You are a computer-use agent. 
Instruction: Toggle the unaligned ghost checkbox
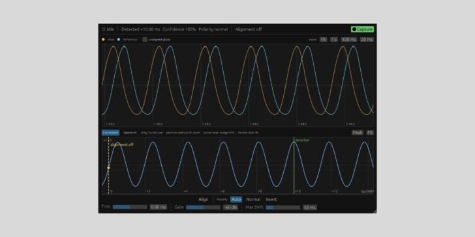145,39
